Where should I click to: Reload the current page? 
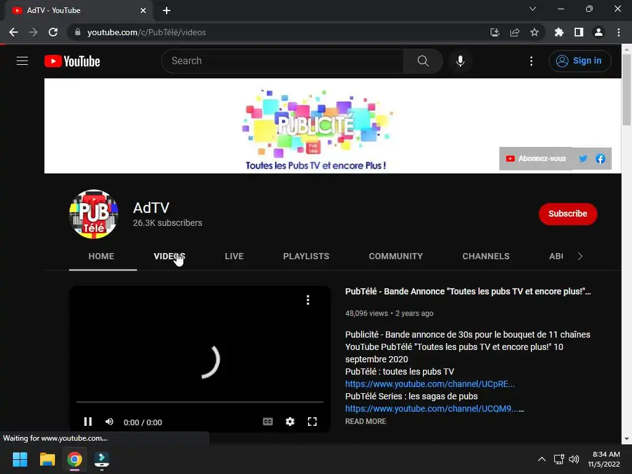(x=53, y=32)
